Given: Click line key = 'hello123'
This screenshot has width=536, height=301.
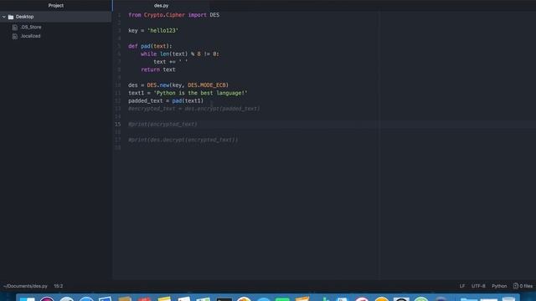Looking at the screenshot, I should pos(153,31).
